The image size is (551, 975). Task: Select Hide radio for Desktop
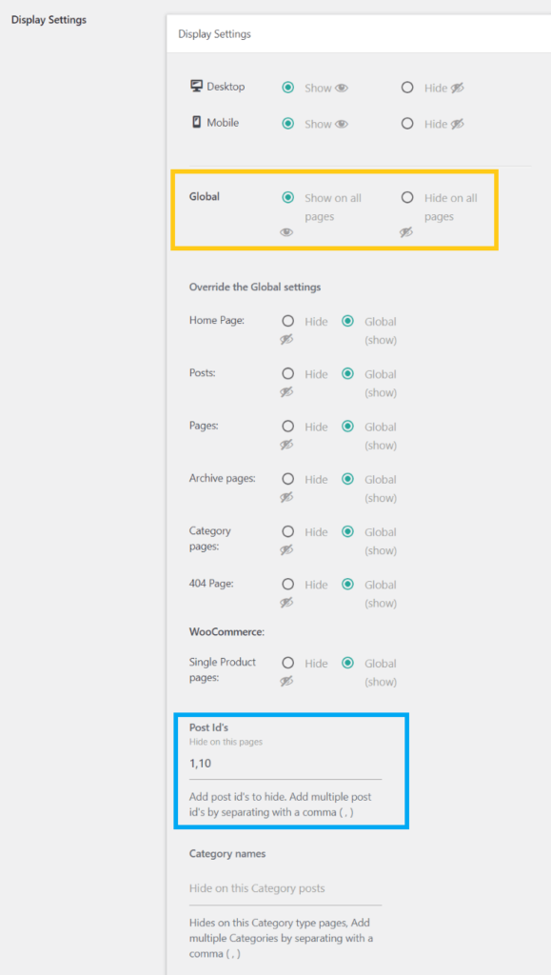pos(407,88)
